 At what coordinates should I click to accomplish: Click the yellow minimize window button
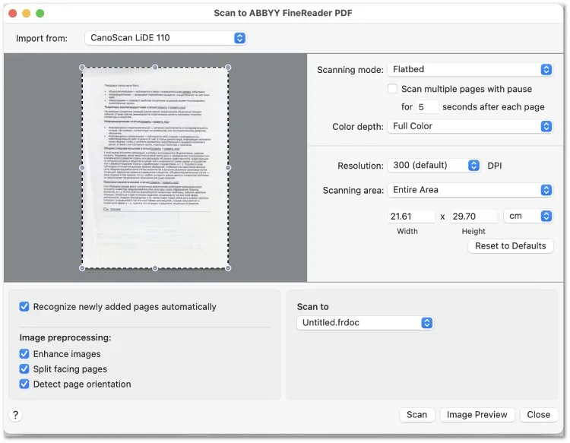pos(26,14)
